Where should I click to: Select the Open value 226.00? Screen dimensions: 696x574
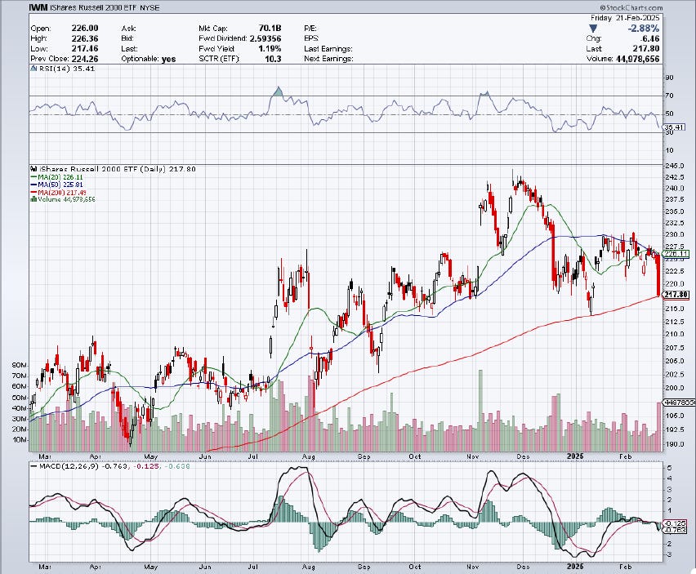pyautogui.click(x=85, y=29)
